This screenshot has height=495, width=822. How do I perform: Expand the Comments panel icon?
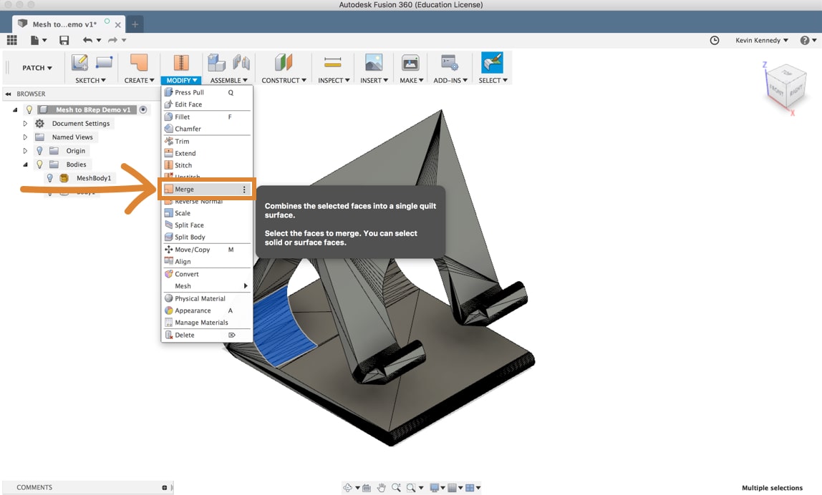[165, 488]
